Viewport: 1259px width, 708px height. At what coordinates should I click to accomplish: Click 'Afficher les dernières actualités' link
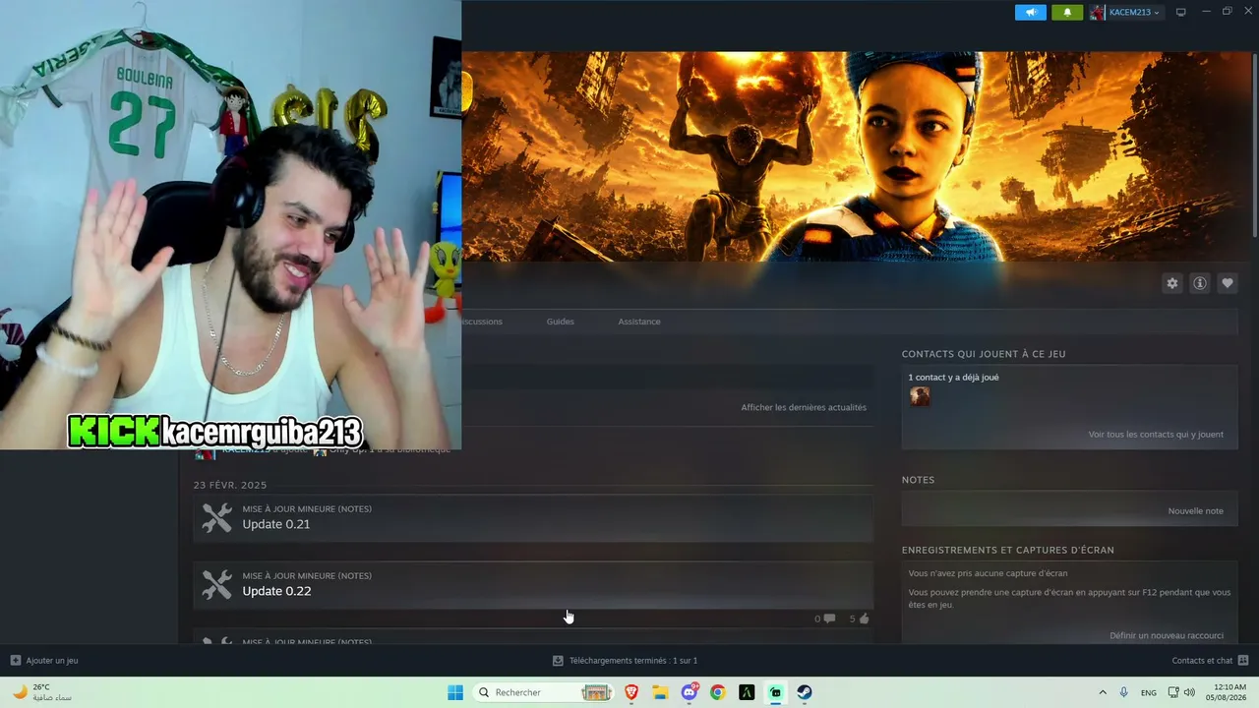pos(804,407)
